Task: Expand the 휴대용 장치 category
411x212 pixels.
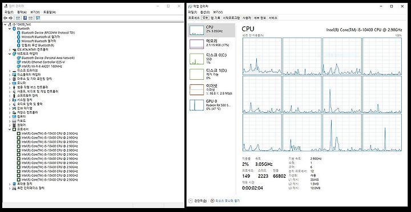Action: click(x=10, y=184)
